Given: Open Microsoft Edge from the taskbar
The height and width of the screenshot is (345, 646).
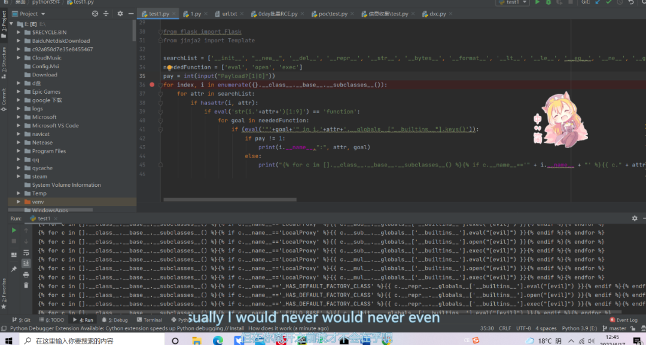Looking at the screenshot, I should [218, 340].
